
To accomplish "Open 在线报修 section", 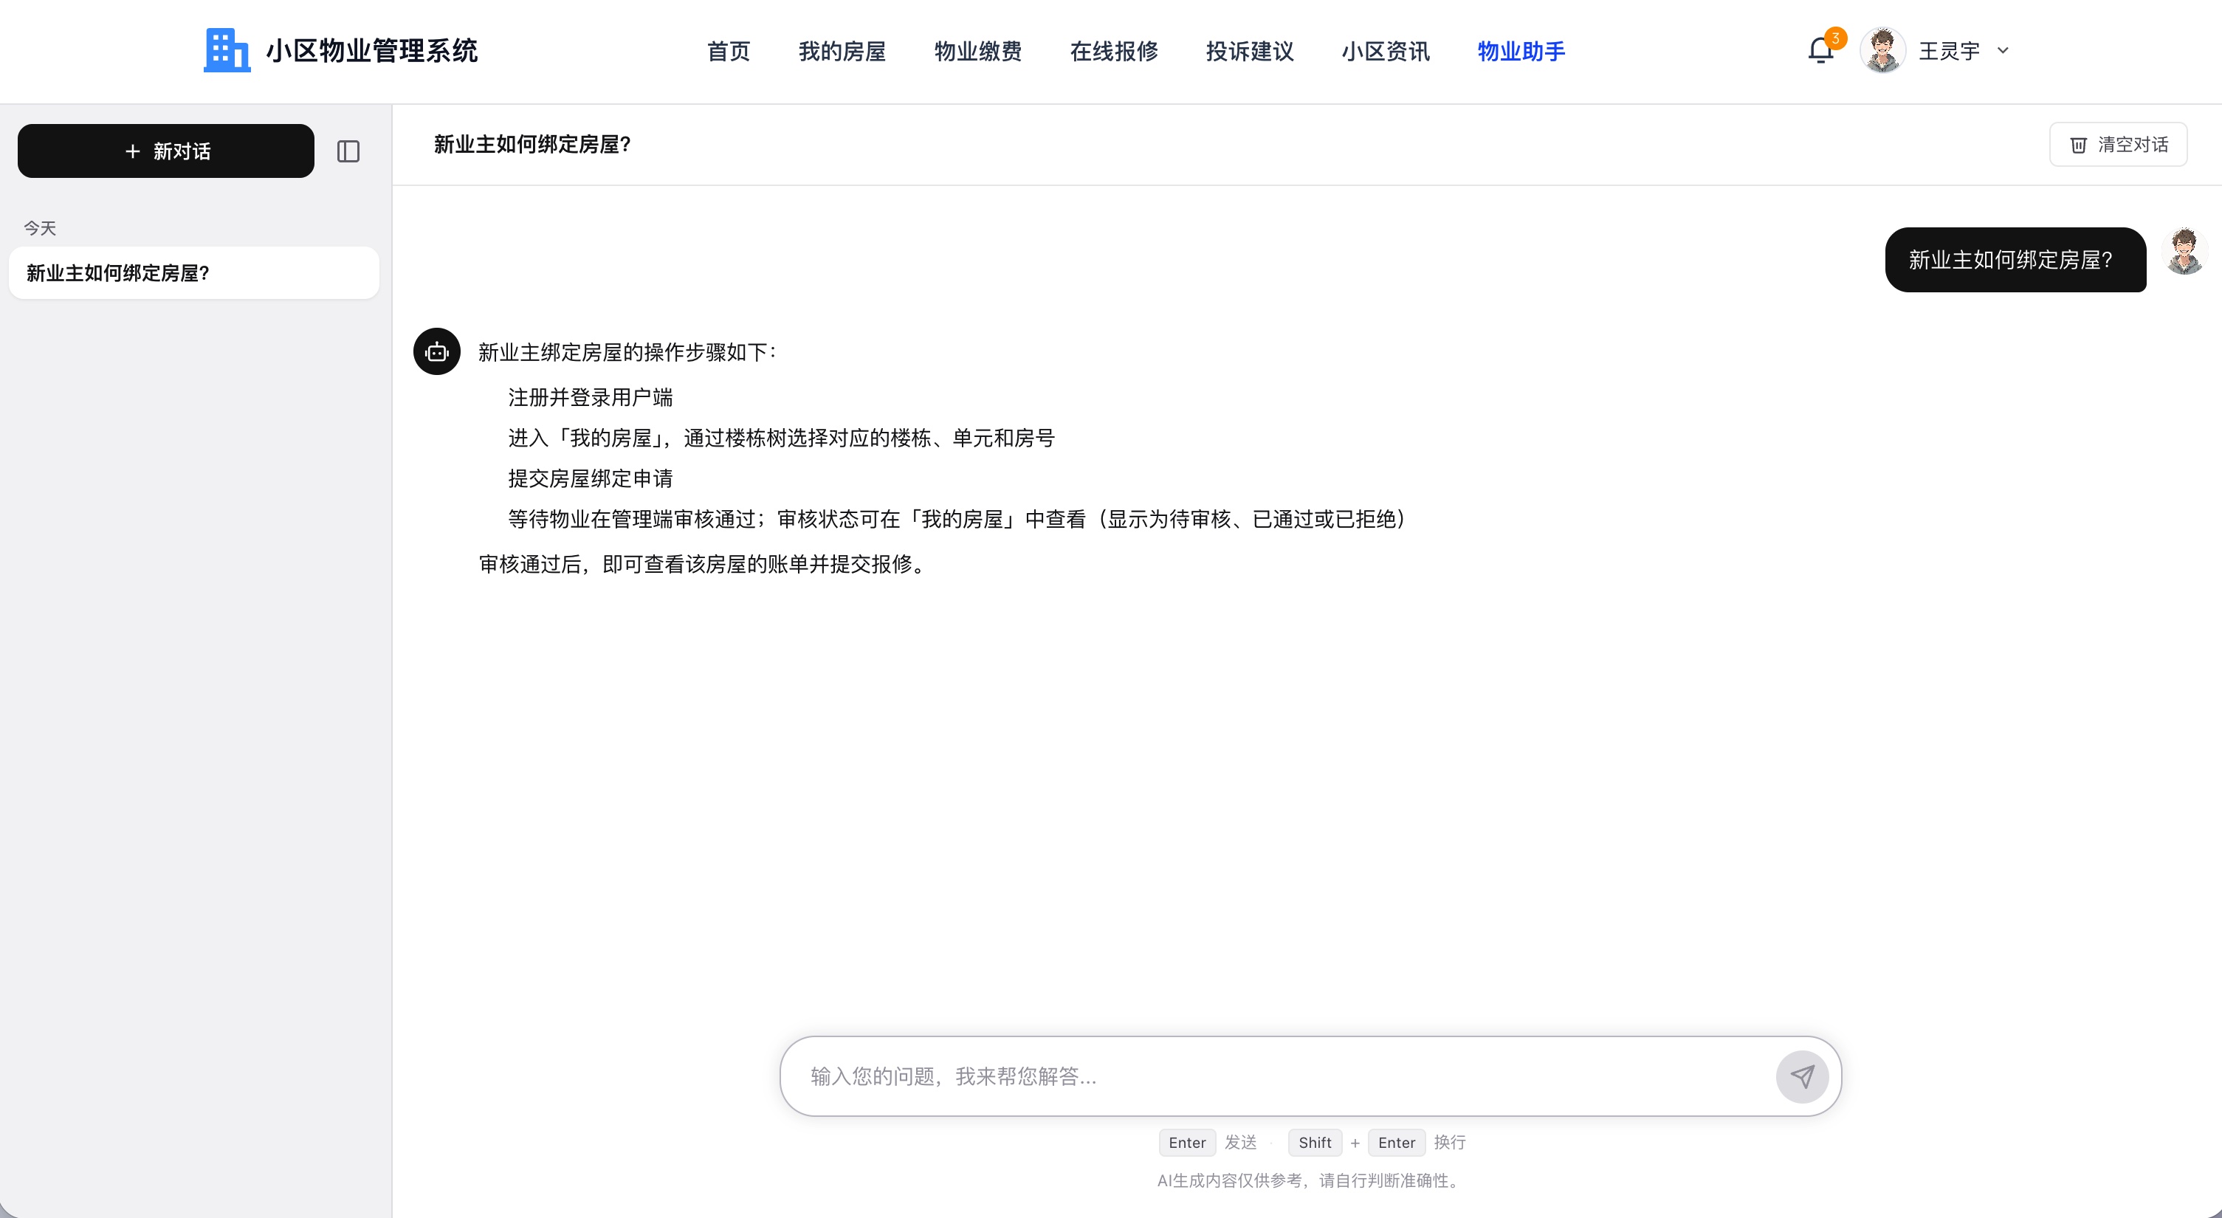I will tap(1114, 51).
